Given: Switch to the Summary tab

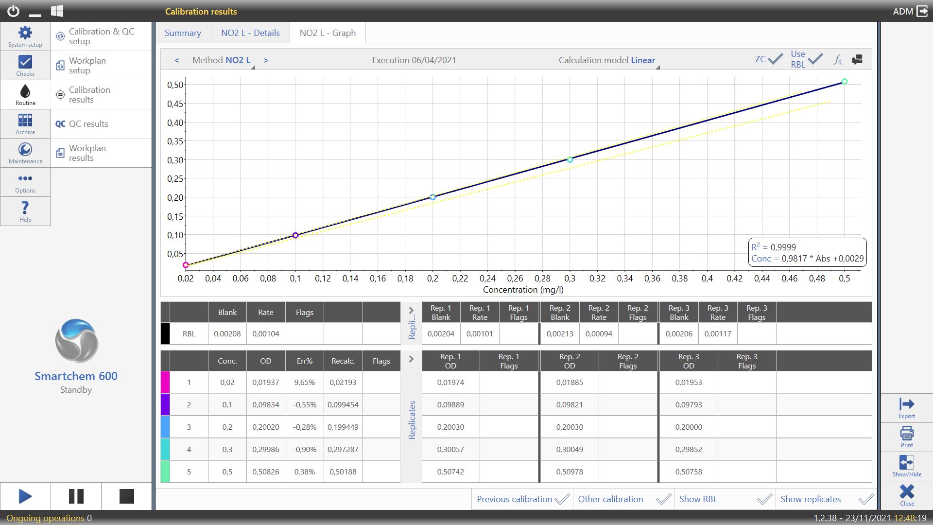Looking at the screenshot, I should coord(183,33).
